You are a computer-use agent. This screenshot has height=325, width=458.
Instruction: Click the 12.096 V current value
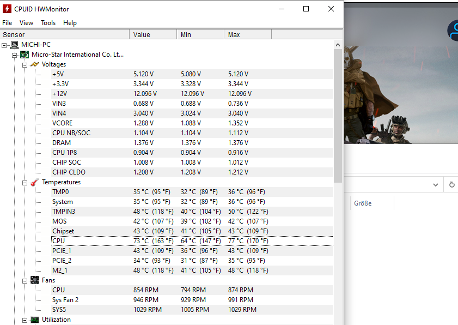click(x=145, y=94)
